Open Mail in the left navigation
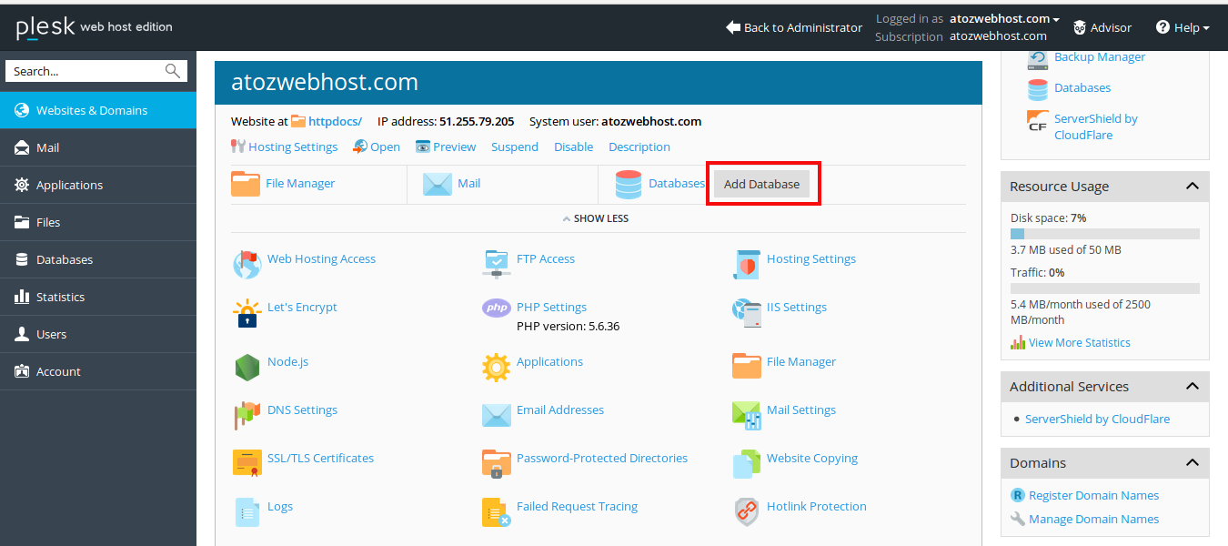1228x546 pixels. click(x=98, y=147)
